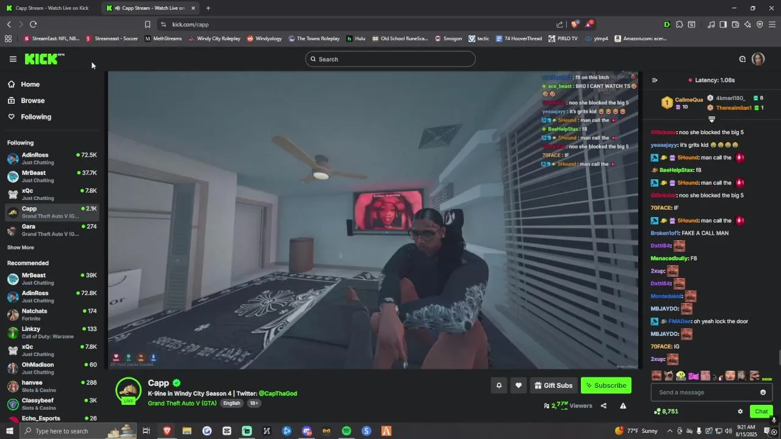Open Browse in sidebar
Screen dimensions: 781x439
click(x=32, y=101)
